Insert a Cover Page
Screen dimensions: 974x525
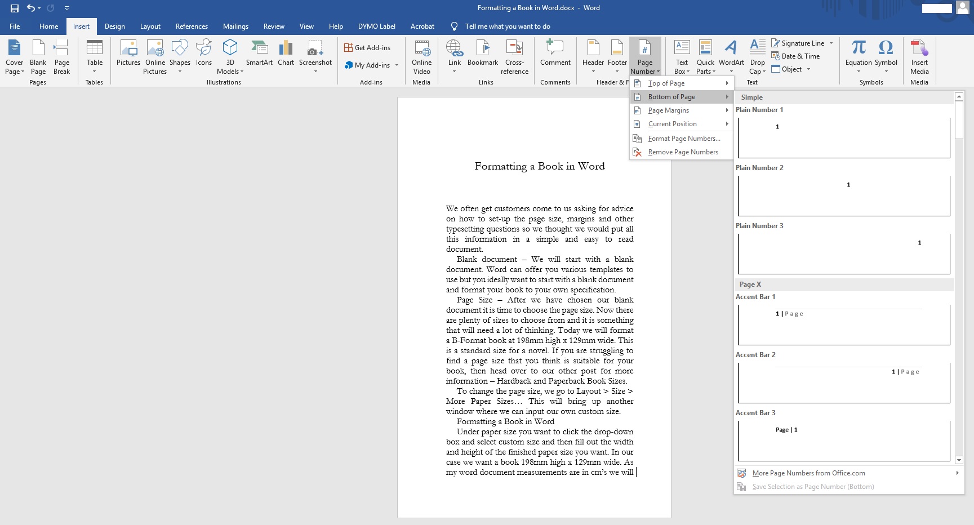tap(14, 56)
